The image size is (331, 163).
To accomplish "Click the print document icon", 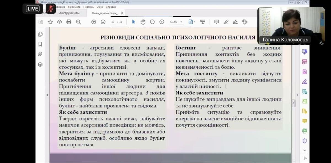I will coord(69,22).
